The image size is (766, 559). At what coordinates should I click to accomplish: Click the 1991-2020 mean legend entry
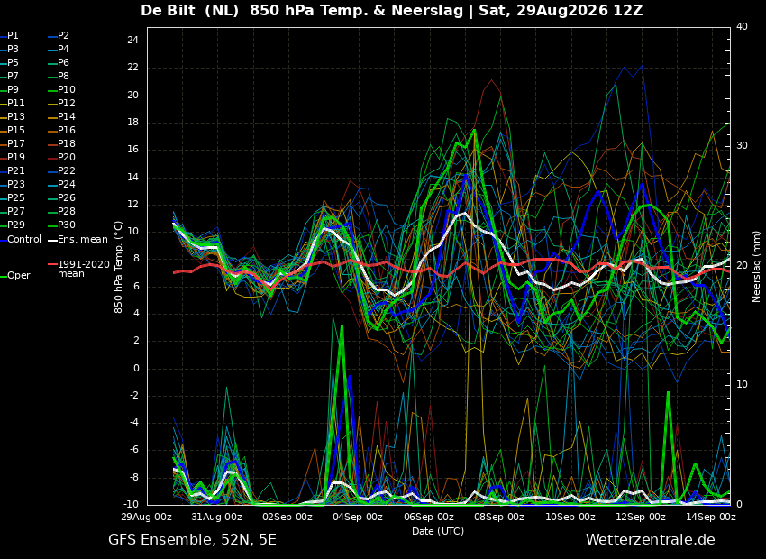[x=78, y=269]
